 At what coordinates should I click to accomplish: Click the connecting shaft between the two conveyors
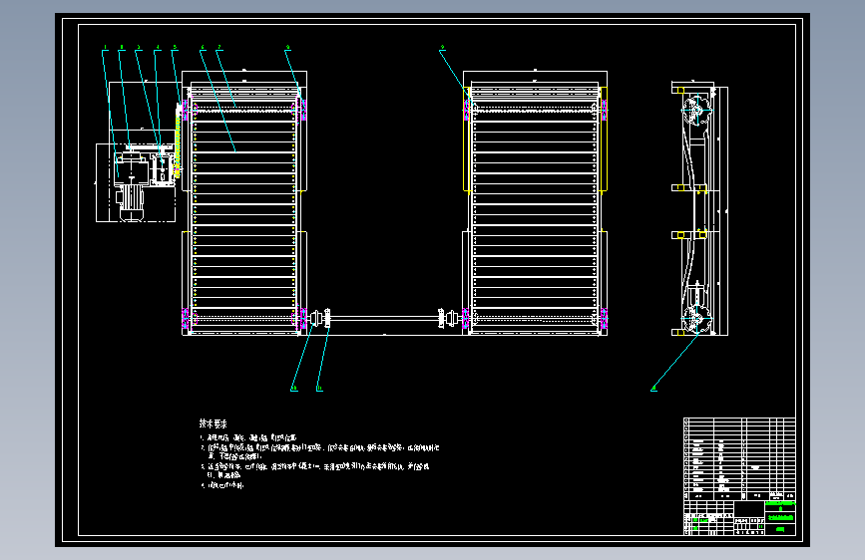click(384, 318)
